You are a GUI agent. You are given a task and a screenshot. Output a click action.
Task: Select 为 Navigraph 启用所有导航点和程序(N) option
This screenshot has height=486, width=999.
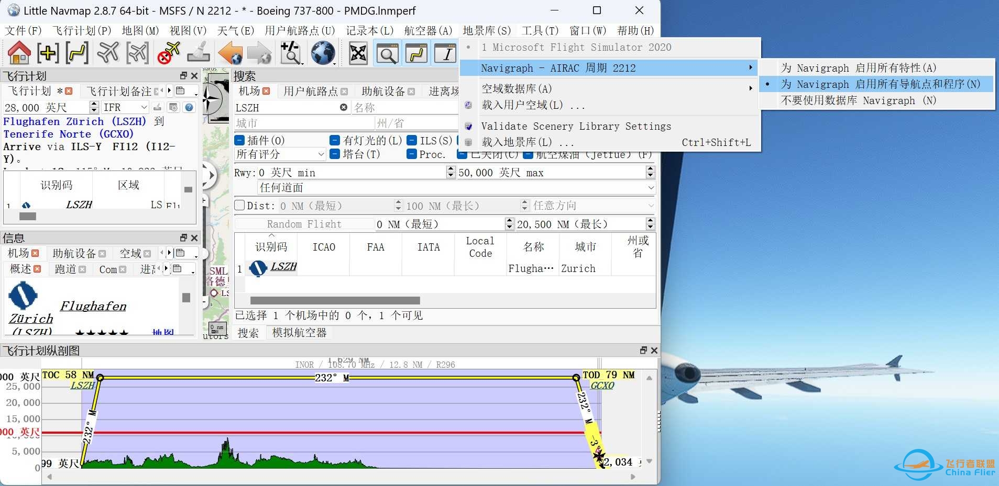point(877,84)
